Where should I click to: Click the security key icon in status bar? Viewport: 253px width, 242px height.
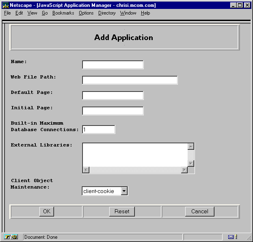(x=11, y=237)
